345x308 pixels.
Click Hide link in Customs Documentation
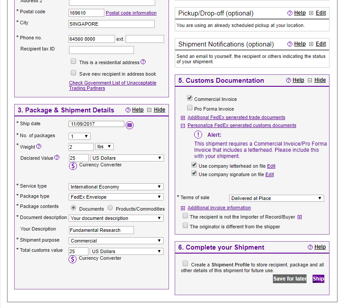(x=320, y=81)
